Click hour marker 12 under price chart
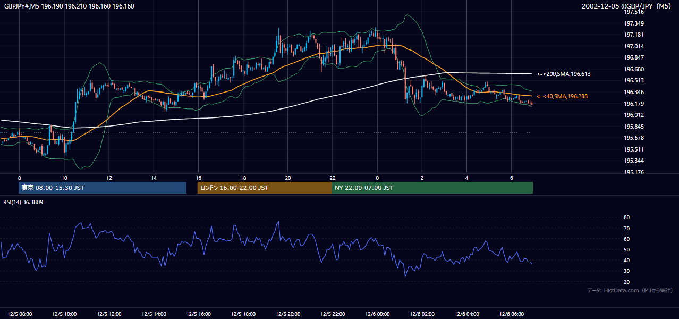This screenshot has width=679, height=319. (109, 178)
